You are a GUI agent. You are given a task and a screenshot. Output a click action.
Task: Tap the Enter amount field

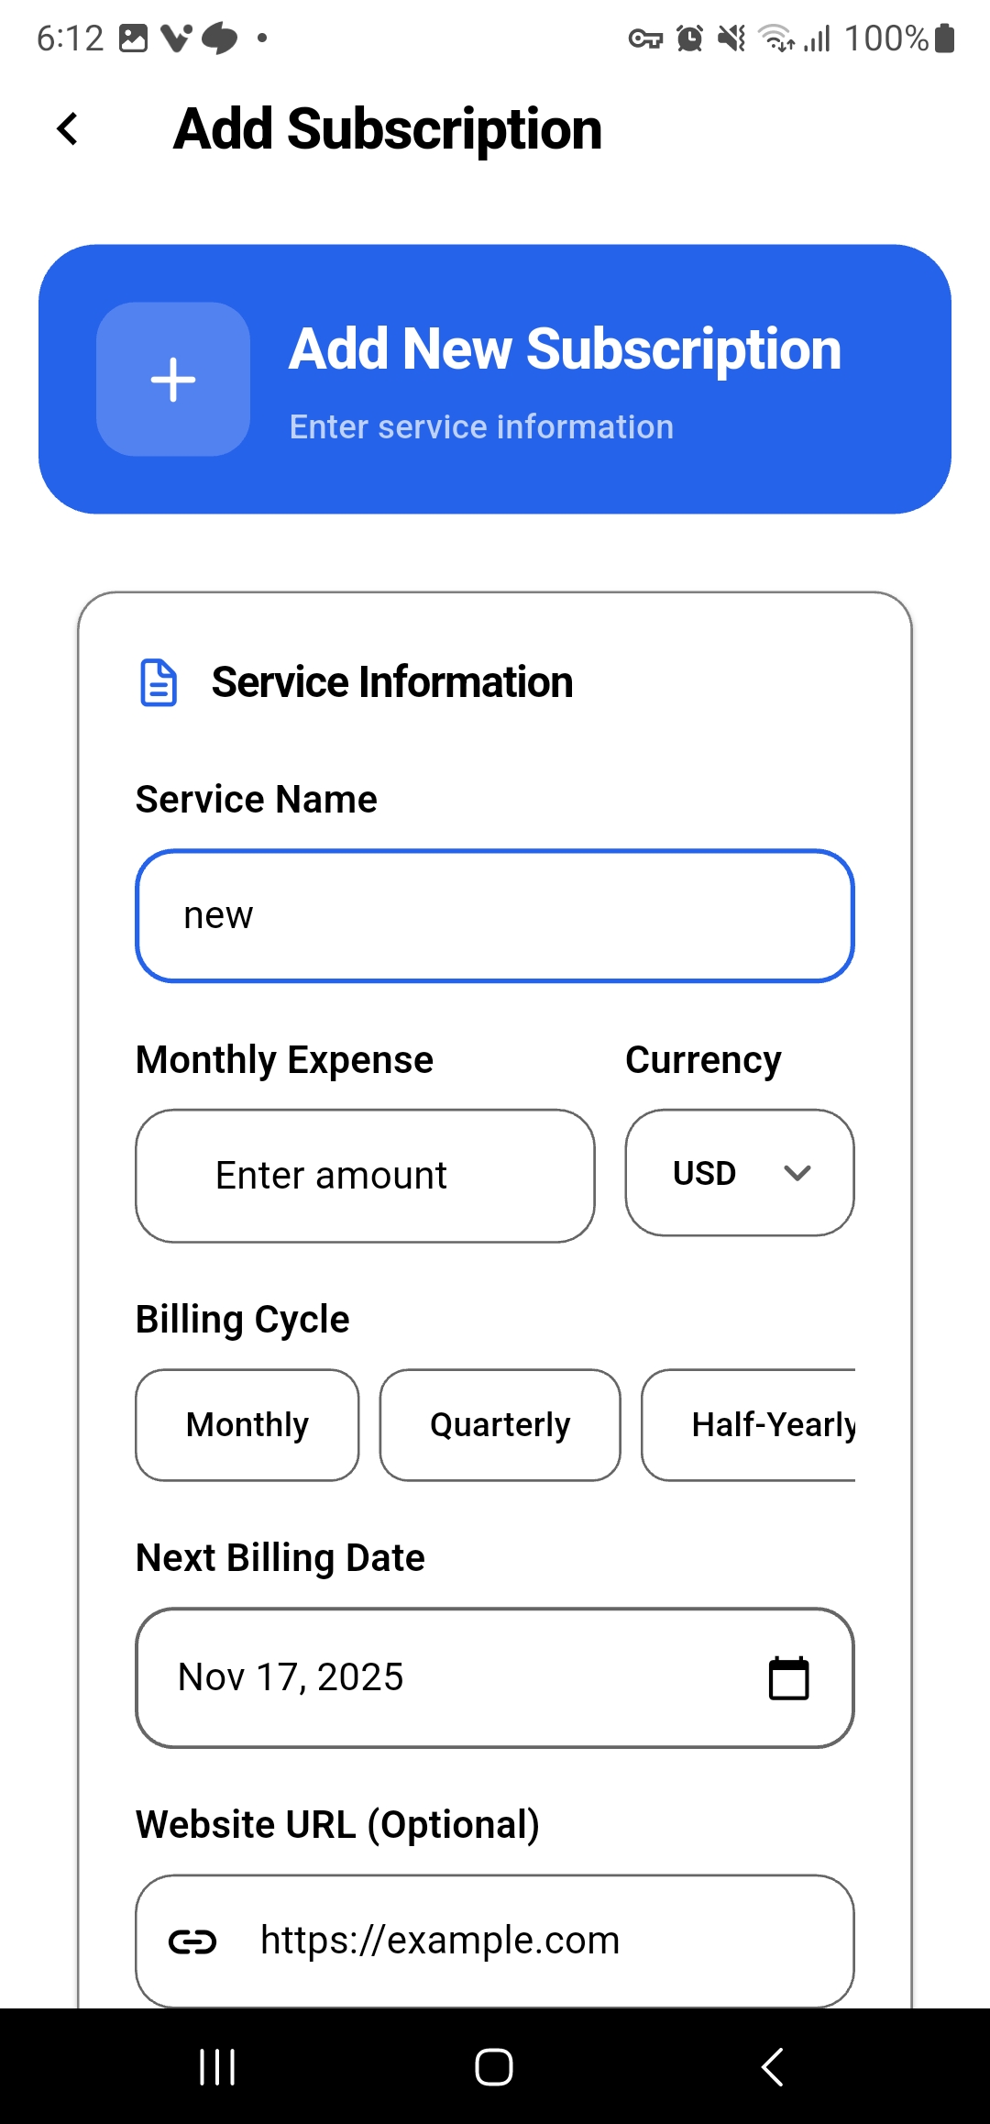tap(365, 1176)
